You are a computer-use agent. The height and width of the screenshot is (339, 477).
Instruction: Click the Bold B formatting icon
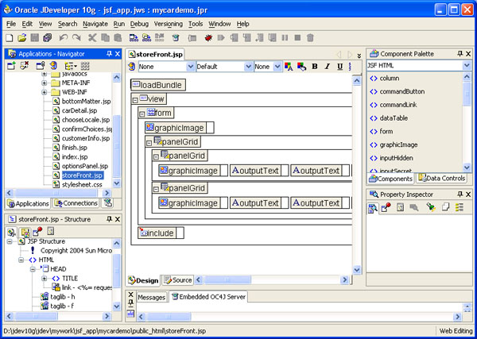tap(315, 67)
